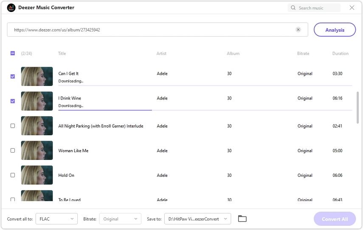Click the All Night Parking Interlude title
Screen dimensions: 363x230
[x=101, y=126]
